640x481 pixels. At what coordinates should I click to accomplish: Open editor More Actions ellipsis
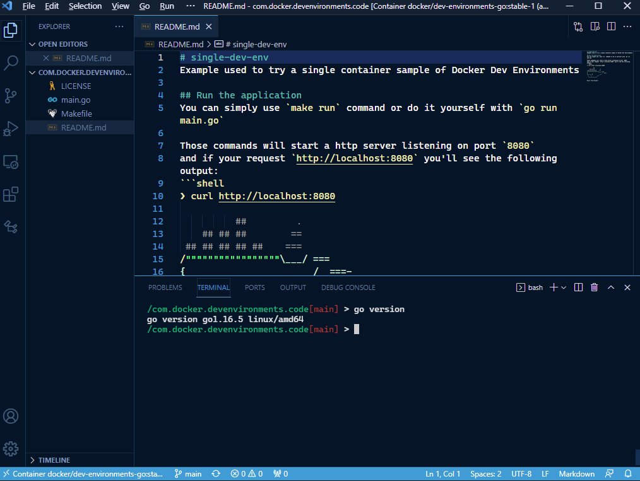tap(627, 27)
